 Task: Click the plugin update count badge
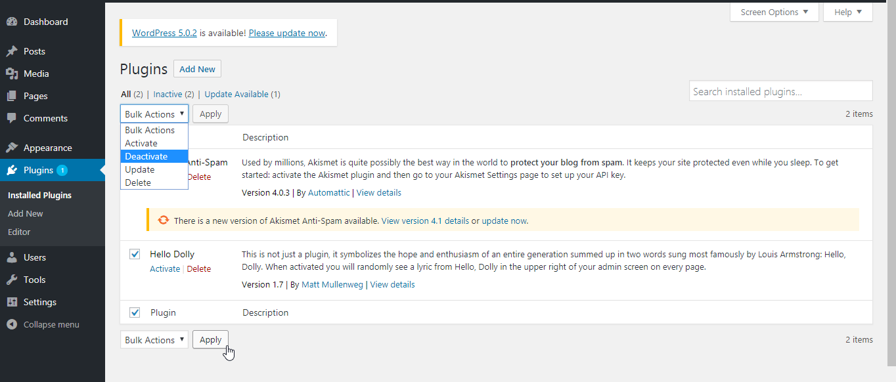click(62, 171)
